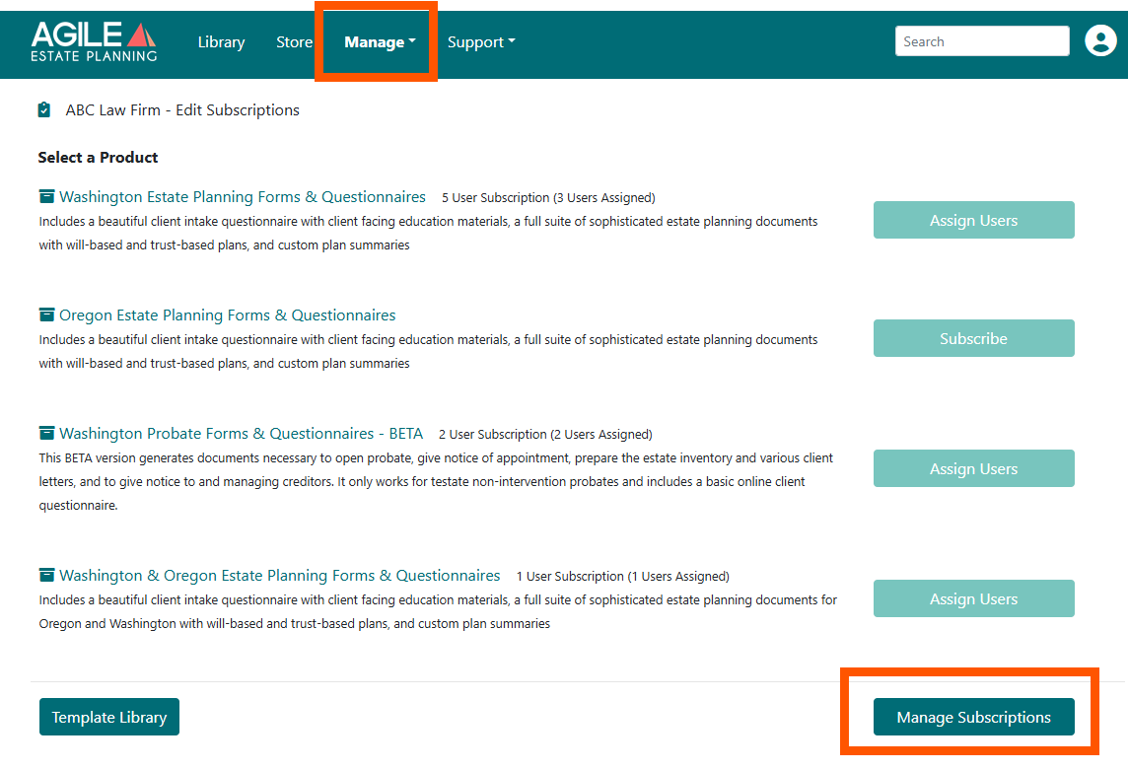Image resolution: width=1128 pixels, height=769 pixels.
Task: Subscribe to Oregon Estate Planning Forms
Action: pyautogui.click(x=973, y=338)
